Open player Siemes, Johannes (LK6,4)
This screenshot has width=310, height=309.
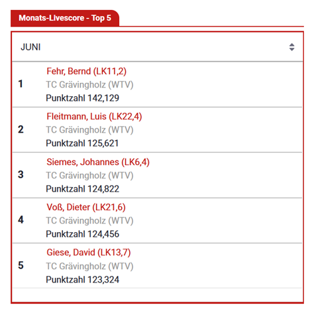pos(98,162)
